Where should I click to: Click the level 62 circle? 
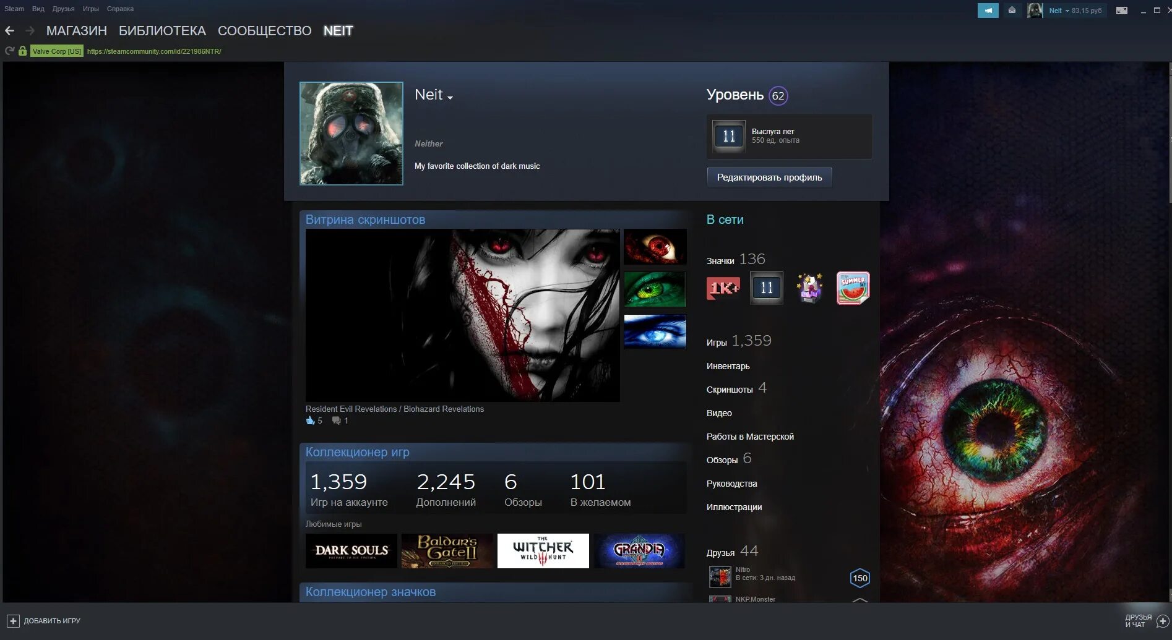coord(778,96)
